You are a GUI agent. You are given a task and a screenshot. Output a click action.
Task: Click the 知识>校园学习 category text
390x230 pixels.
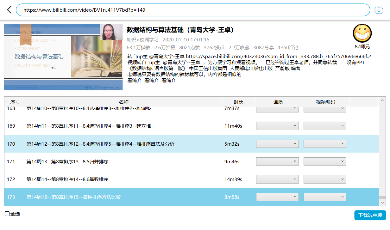142,40
